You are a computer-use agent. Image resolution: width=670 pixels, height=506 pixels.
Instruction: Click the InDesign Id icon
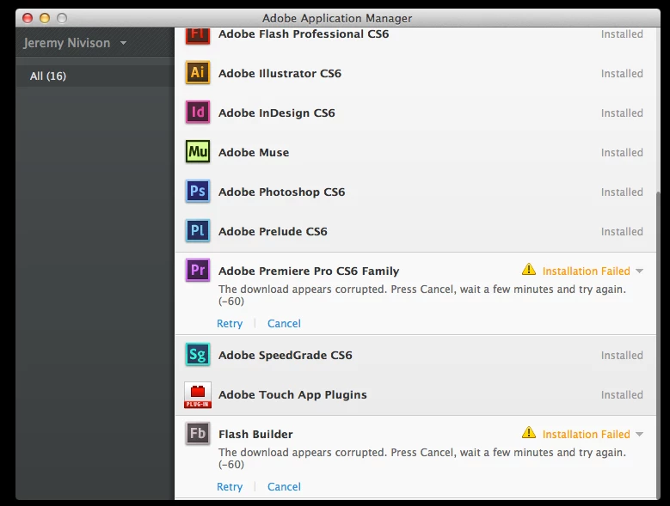pyautogui.click(x=198, y=112)
